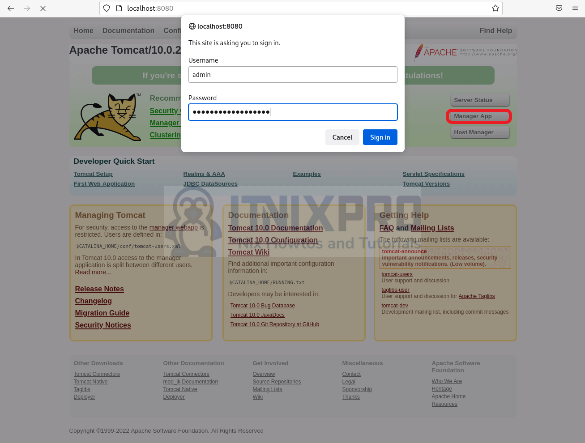
Task: Bookmark page with the star icon
Action: (x=495, y=8)
